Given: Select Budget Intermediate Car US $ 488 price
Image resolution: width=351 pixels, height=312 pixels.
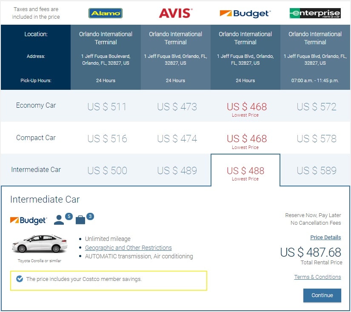Looking at the screenshot, I should [245, 171].
